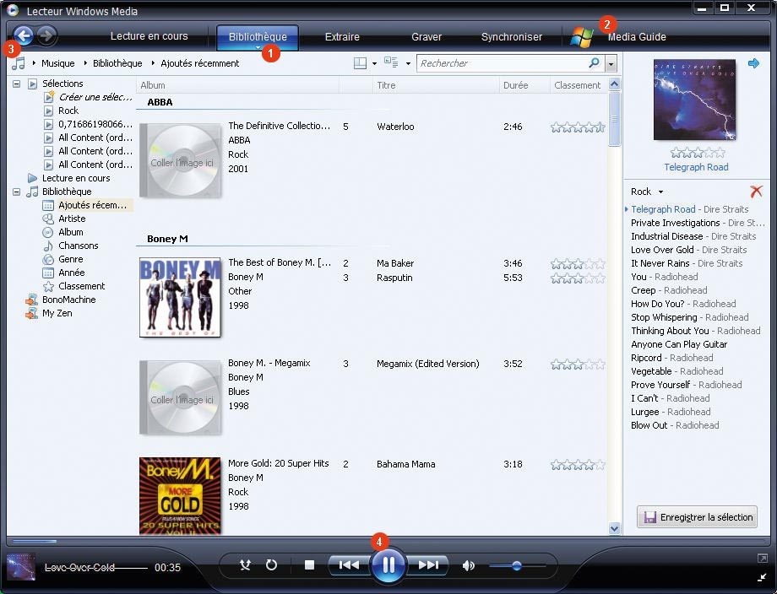Toggle shuffle mode on
Image resolution: width=777 pixels, height=594 pixels.
tap(245, 565)
